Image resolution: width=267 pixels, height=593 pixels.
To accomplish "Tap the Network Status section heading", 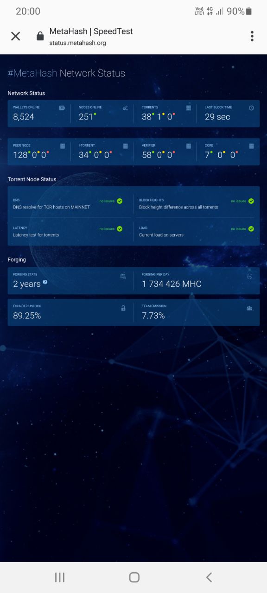I will (26, 93).
